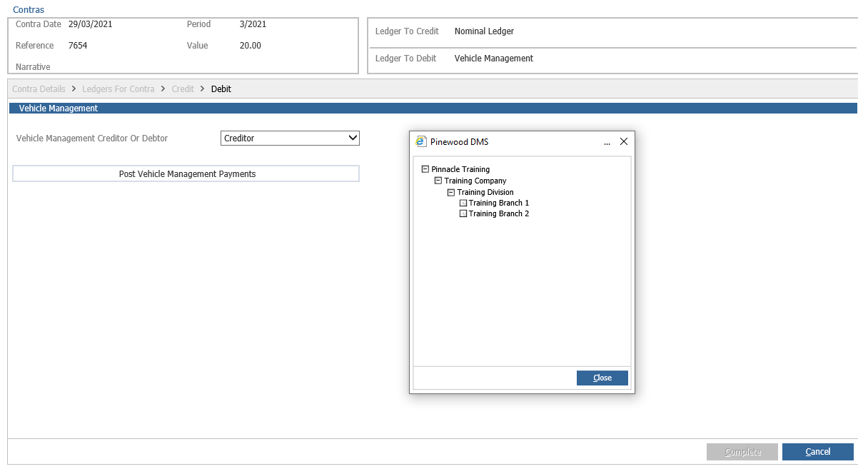863x469 pixels.
Task: Click Post Vehicle Management Payments button
Action: 186,173
